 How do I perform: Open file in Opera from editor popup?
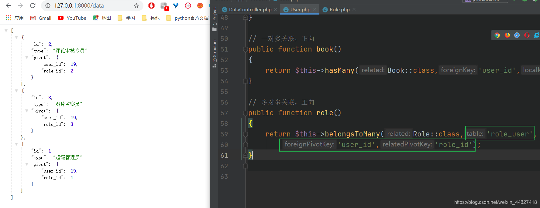point(527,35)
